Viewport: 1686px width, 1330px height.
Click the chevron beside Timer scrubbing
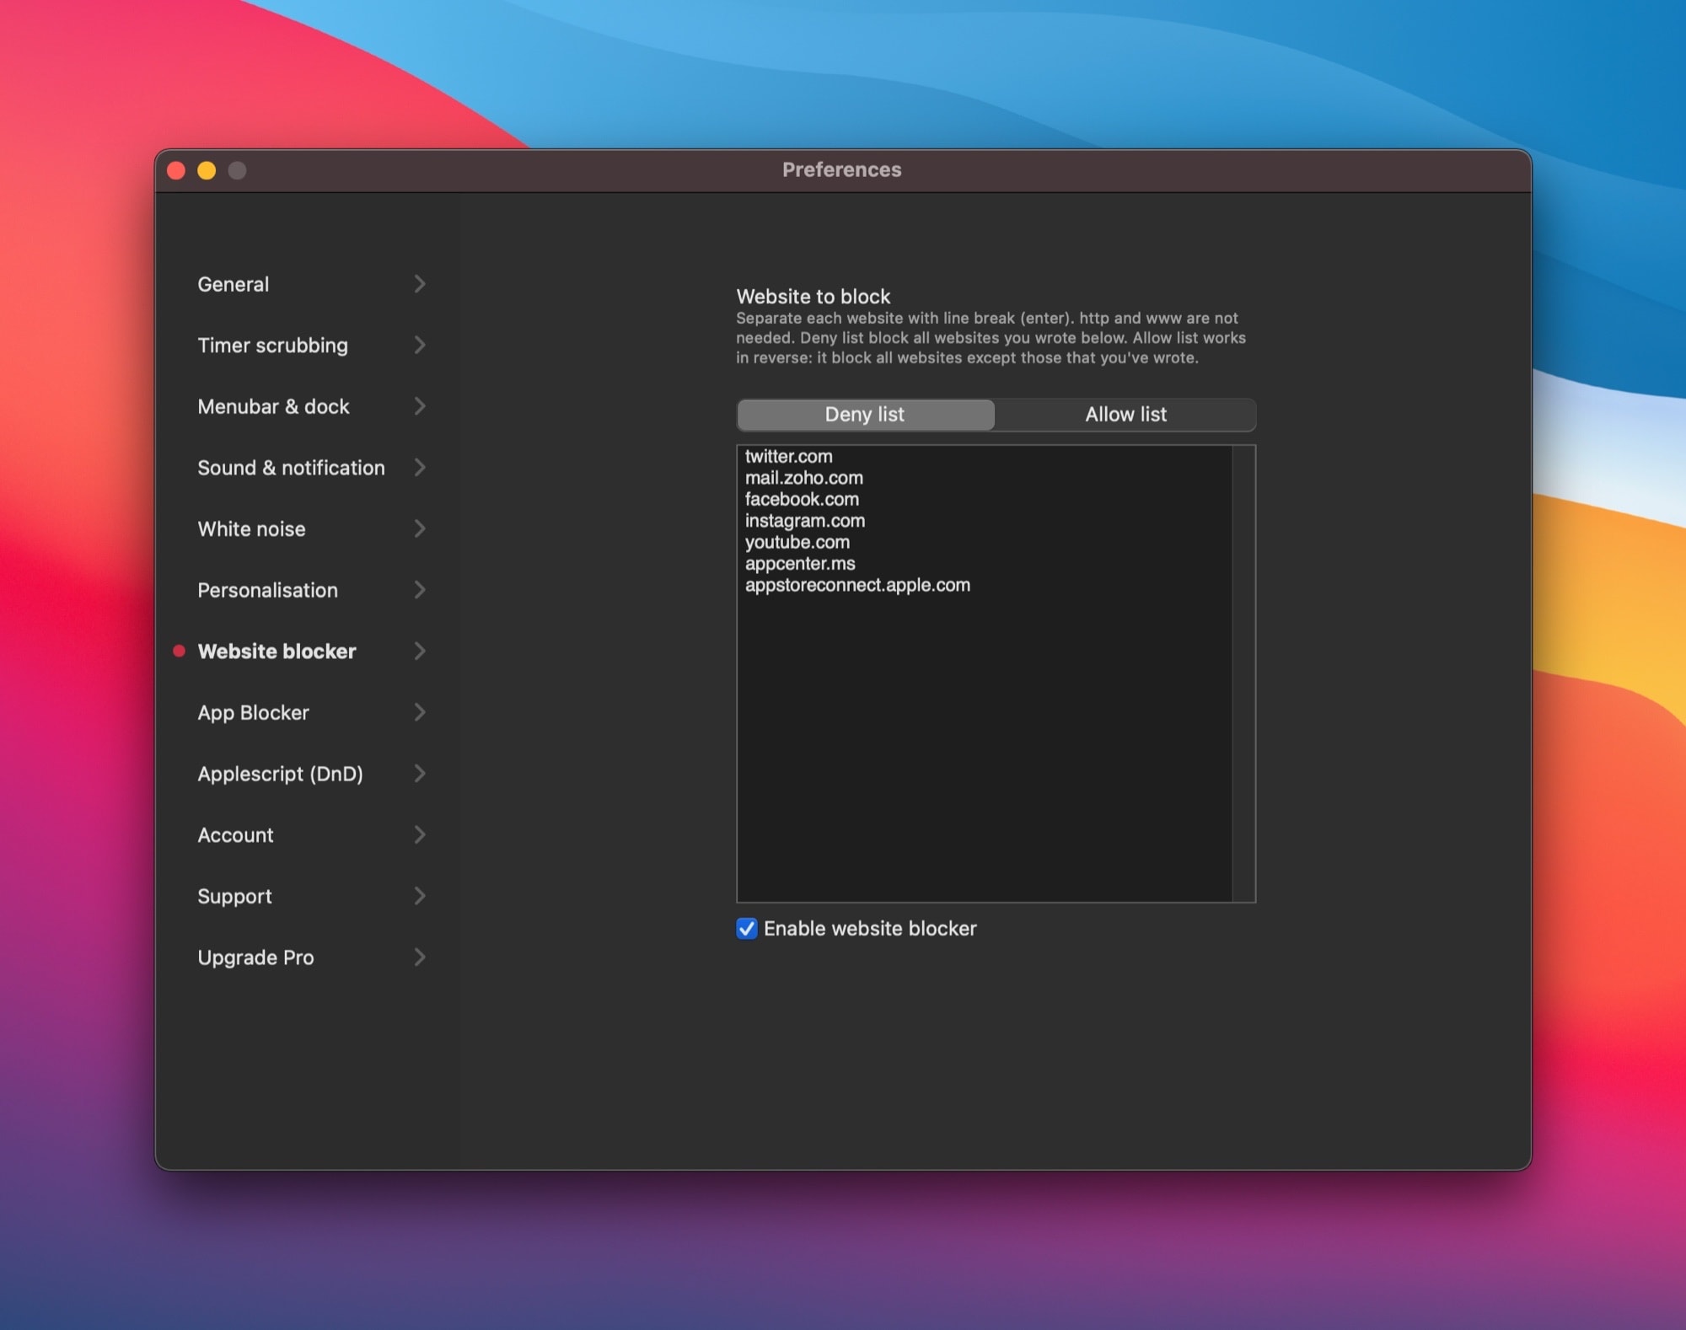419,345
